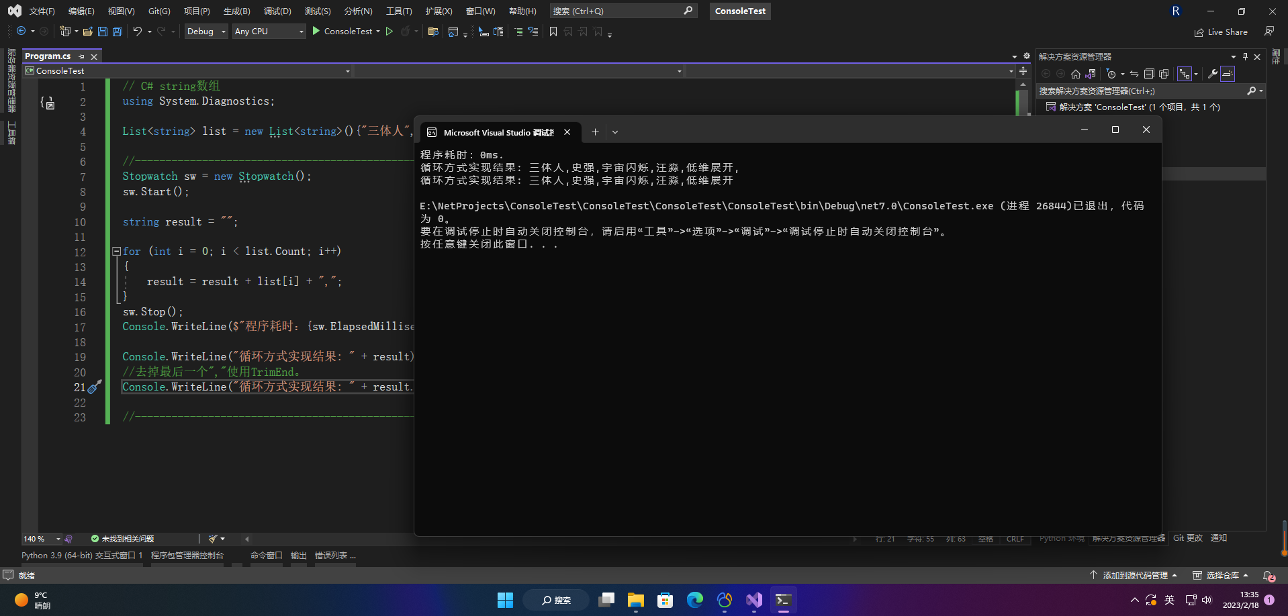This screenshot has height=616, width=1288.
Task: Focus the Solution Explorer search field
Action: click(x=1151, y=91)
